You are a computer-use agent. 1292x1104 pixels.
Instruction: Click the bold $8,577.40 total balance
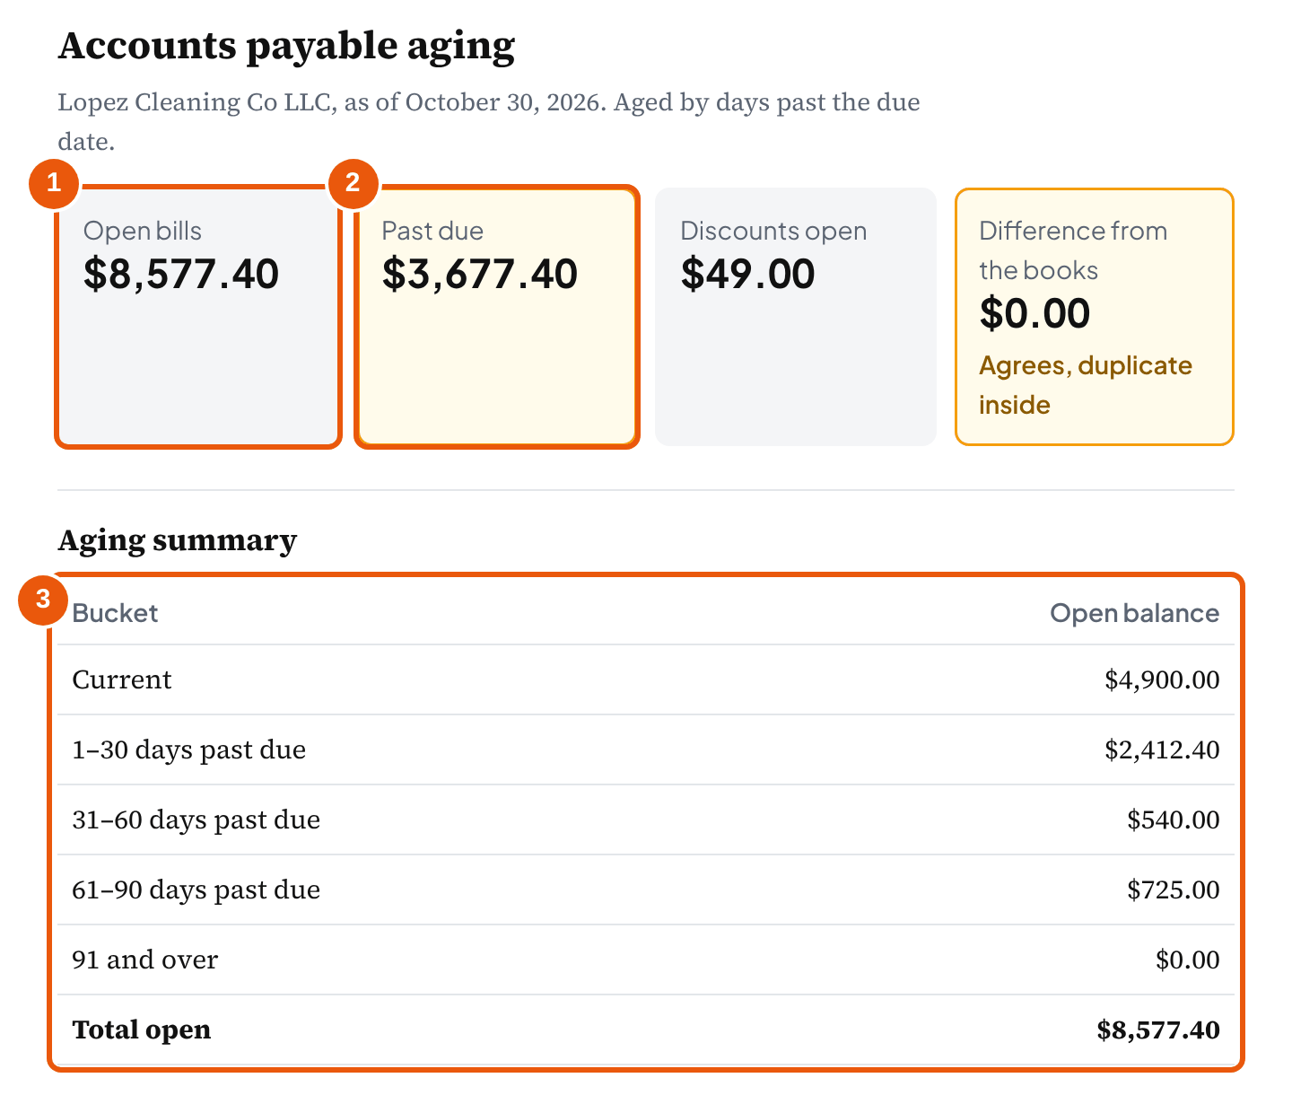(x=1158, y=1030)
